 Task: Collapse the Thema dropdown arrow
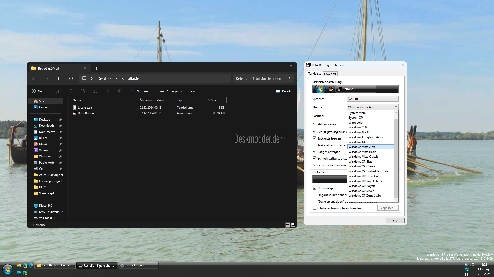[x=396, y=107]
